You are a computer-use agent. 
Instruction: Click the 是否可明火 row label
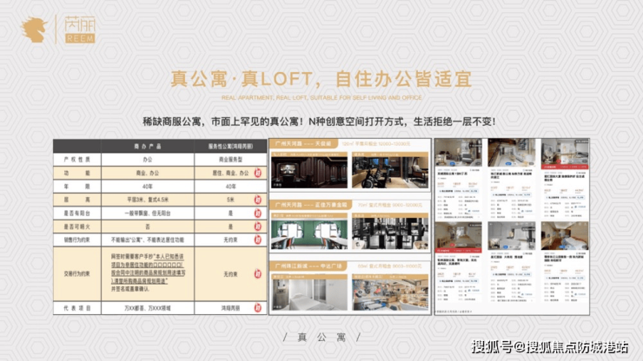77,226
